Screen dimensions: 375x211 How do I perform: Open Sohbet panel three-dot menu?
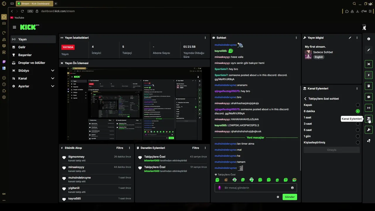tap(296, 38)
